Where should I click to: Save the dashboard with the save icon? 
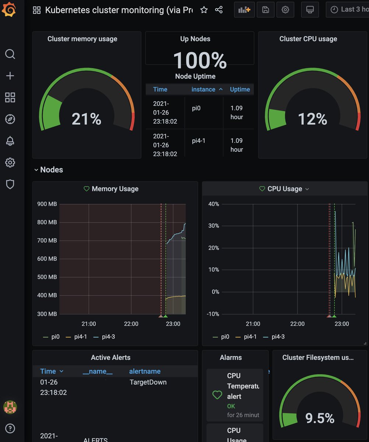265,10
